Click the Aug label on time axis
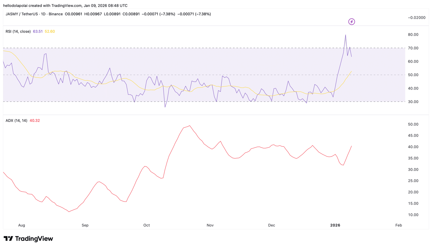 click(22, 225)
